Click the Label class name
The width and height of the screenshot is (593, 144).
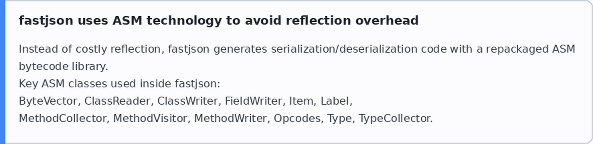(335, 101)
